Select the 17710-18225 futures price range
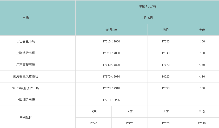Image resolution: width=219 pixels, height=128 pixels. pyautogui.click(x=111, y=100)
